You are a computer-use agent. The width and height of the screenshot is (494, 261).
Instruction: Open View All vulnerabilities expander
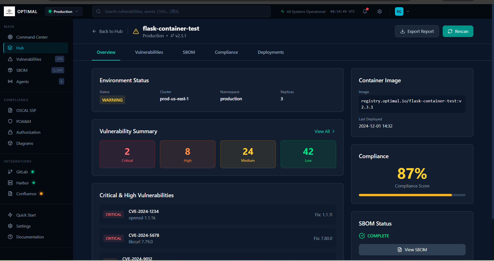[x=324, y=131]
